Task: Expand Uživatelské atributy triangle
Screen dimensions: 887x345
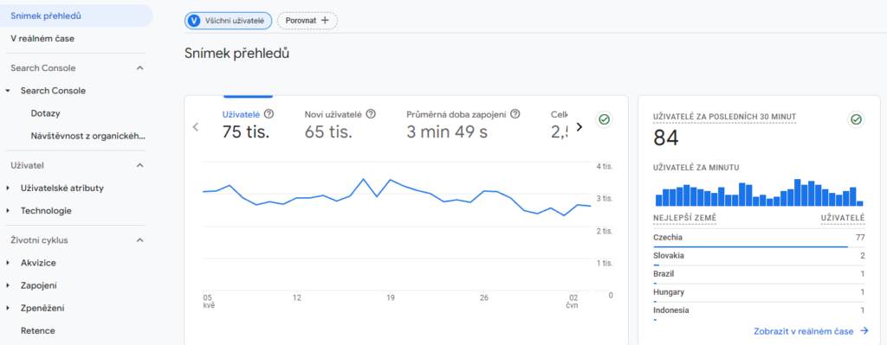Action: tap(8, 188)
